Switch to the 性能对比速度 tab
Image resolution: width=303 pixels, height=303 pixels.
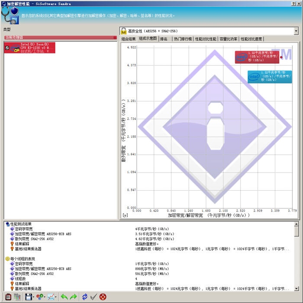(x=251, y=39)
